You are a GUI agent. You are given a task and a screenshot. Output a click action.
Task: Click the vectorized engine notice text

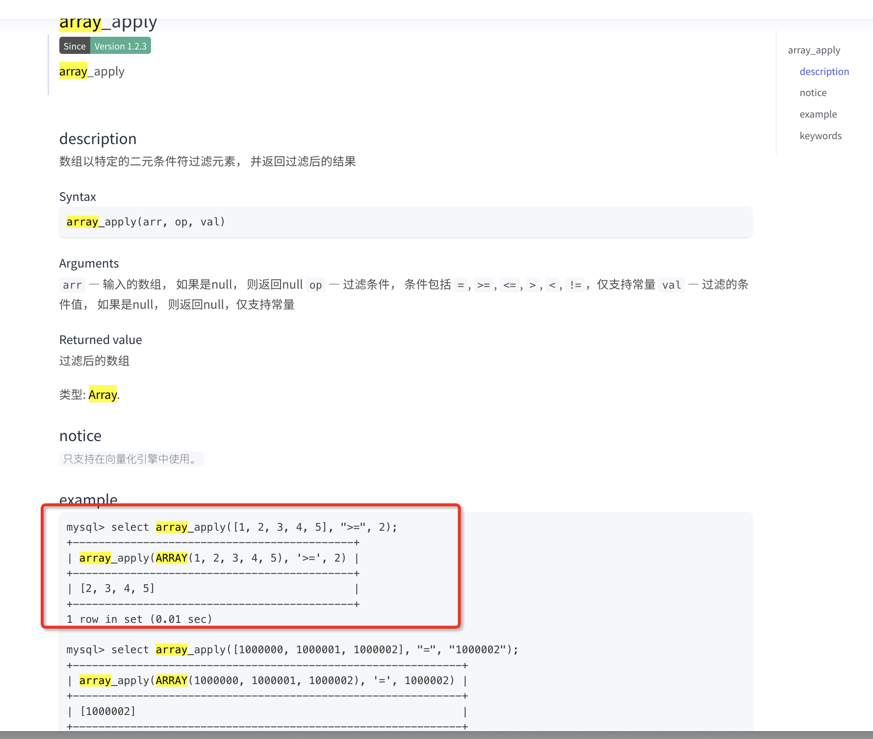click(x=131, y=459)
